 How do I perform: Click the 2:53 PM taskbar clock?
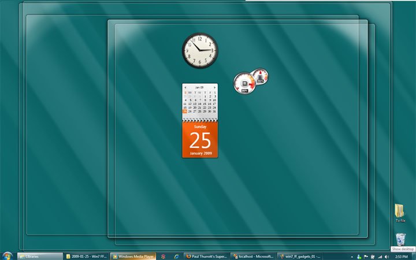coord(402,257)
